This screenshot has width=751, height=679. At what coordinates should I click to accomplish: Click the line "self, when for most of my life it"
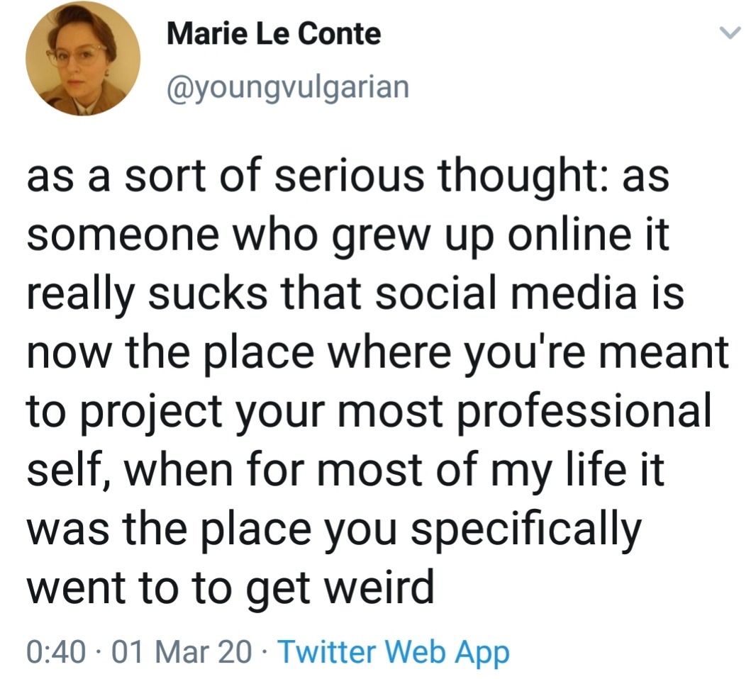(346, 470)
